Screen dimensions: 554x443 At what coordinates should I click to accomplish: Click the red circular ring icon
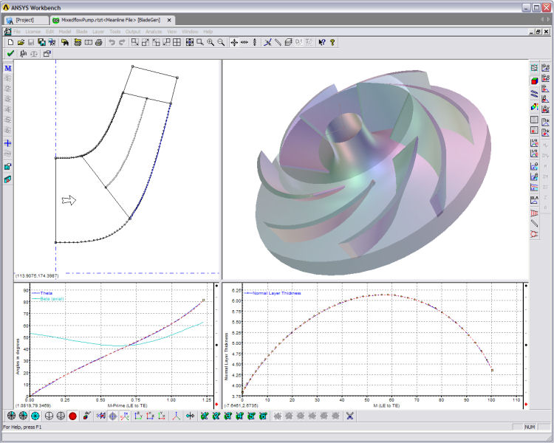pyautogui.click(x=535, y=233)
